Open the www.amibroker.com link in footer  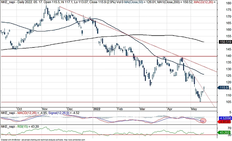(75, 140)
